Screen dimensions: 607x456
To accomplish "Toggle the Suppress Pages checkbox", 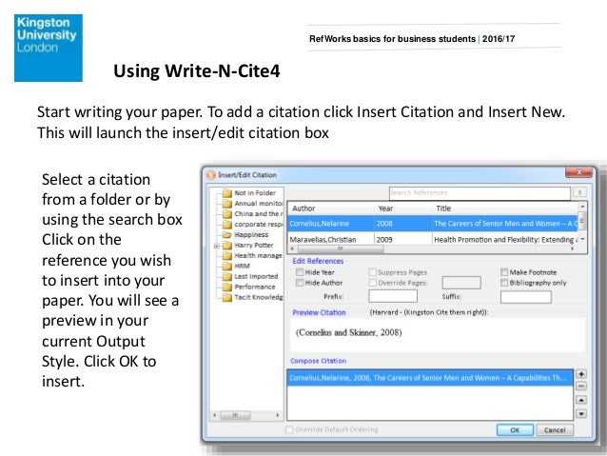I will pos(372,272).
